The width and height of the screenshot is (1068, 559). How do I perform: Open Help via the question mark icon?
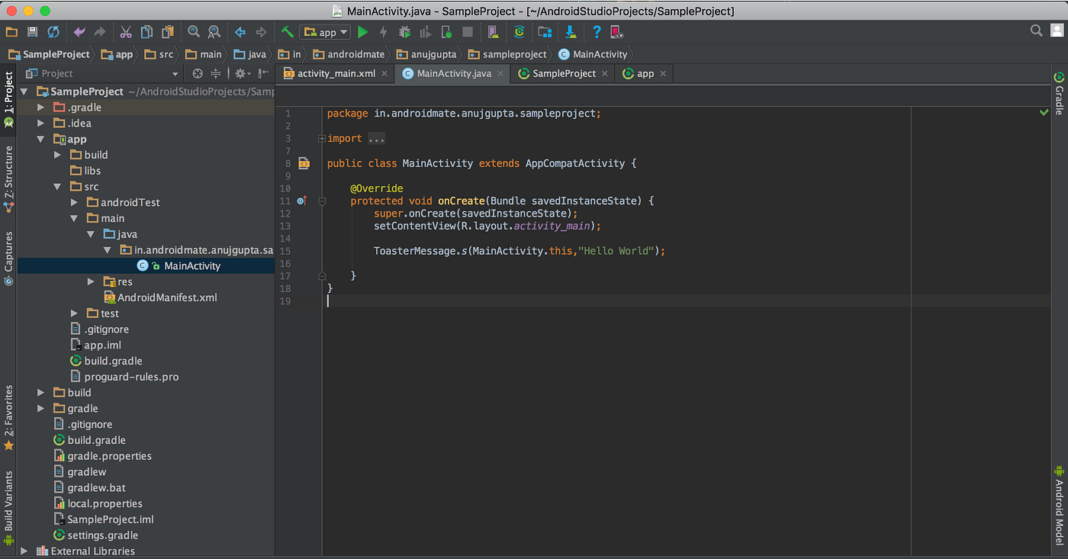tap(596, 32)
